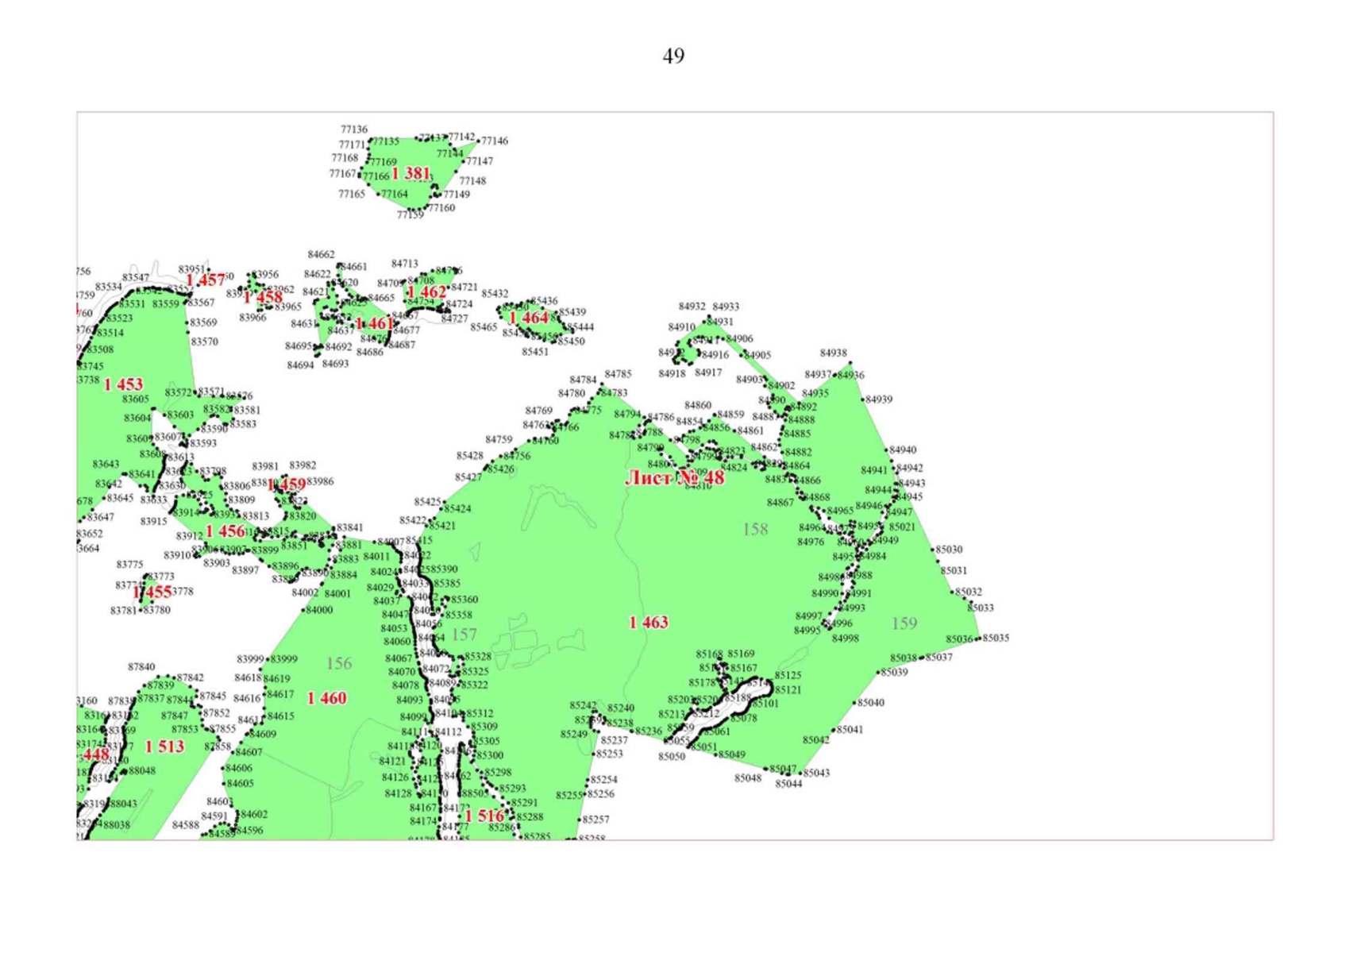The image size is (1349, 953).
Task: Select boundary point label 77146
Action: [x=495, y=141]
